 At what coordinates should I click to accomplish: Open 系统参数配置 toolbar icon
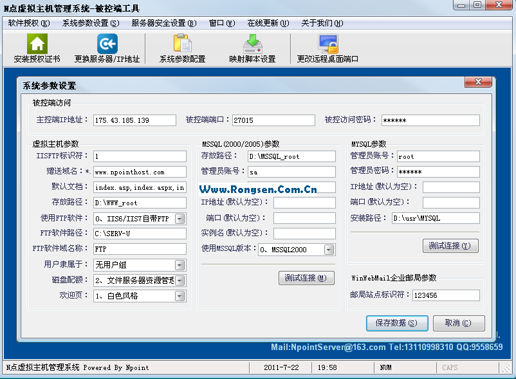tap(183, 44)
